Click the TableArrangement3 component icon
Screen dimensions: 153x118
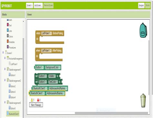8,102
